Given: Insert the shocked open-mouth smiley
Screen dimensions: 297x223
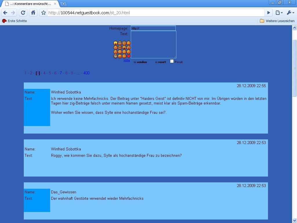Looking at the screenshot, I should 115,43.
